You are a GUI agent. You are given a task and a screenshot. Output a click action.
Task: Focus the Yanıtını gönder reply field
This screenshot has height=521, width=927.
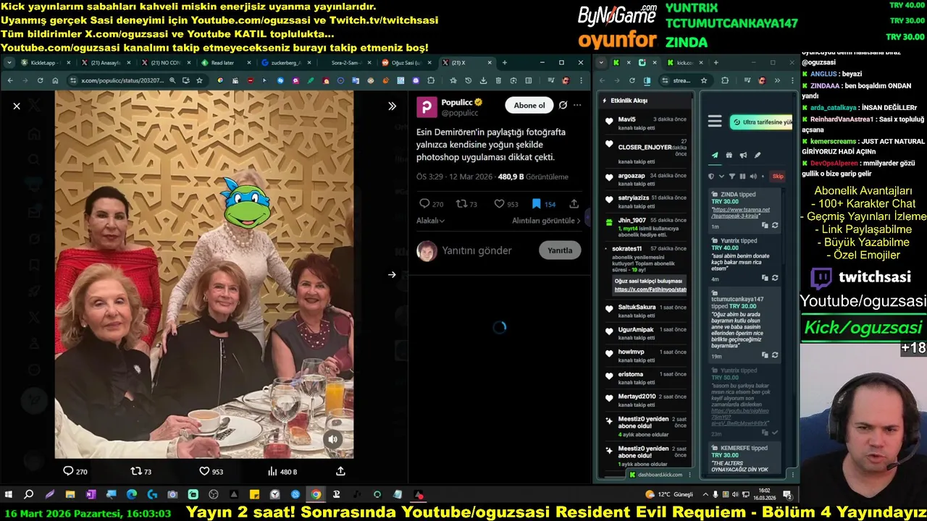(x=477, y=250)
